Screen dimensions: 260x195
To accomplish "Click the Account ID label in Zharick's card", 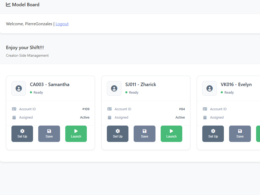I will click(123, 109).
